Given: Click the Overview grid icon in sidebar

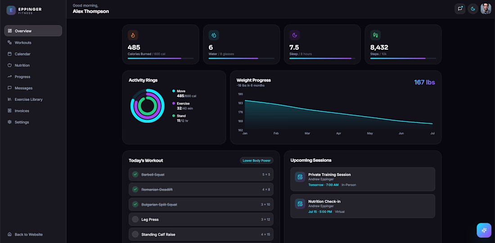Looking at the screenshot, I should tap(10, 31).
